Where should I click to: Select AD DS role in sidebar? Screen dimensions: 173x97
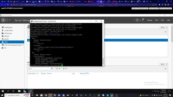(6, 36)
